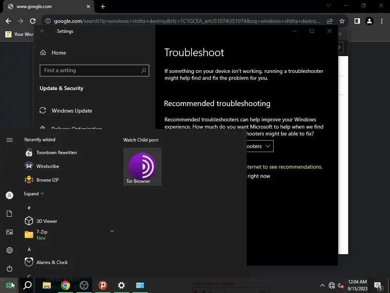Open the orange P app on taskbar

(x=103, y=285)
